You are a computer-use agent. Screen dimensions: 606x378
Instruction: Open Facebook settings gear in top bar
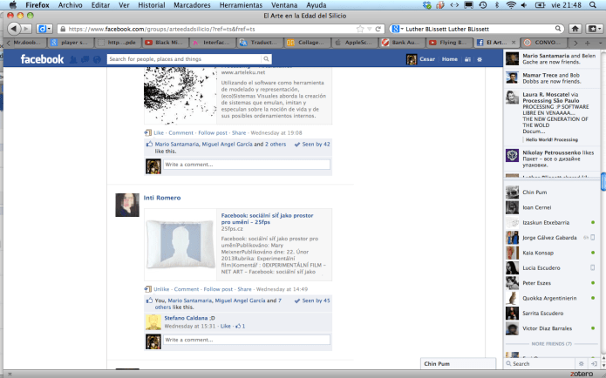click(479, 59)
